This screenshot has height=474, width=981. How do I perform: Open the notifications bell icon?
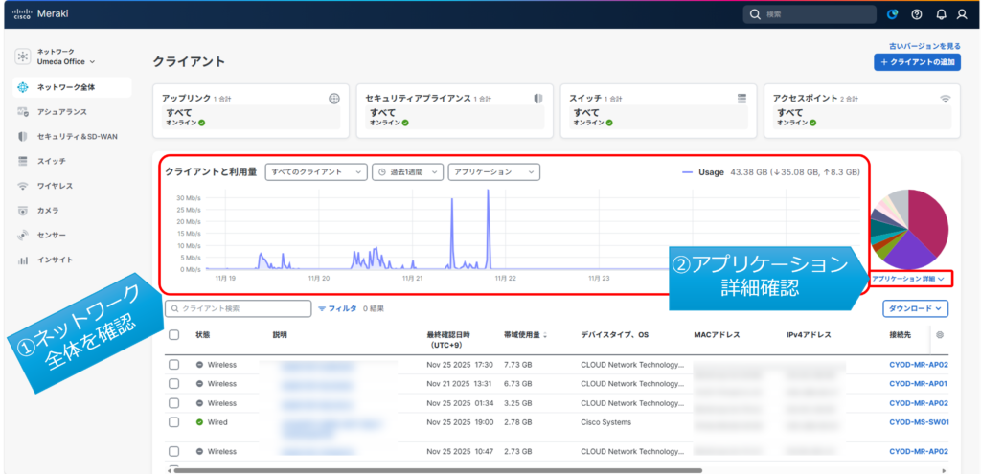click(941, 14)
